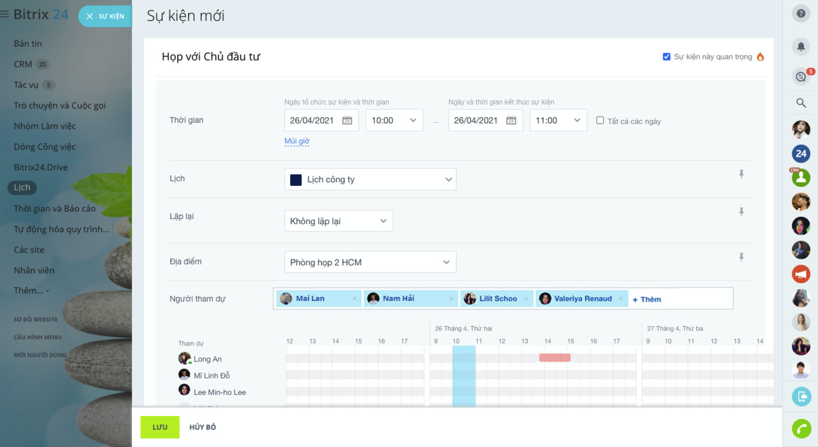Click the 'Múi giờ' timezone link
The width and height of the screenshot is (818, 447).
[x=297, y=141]
